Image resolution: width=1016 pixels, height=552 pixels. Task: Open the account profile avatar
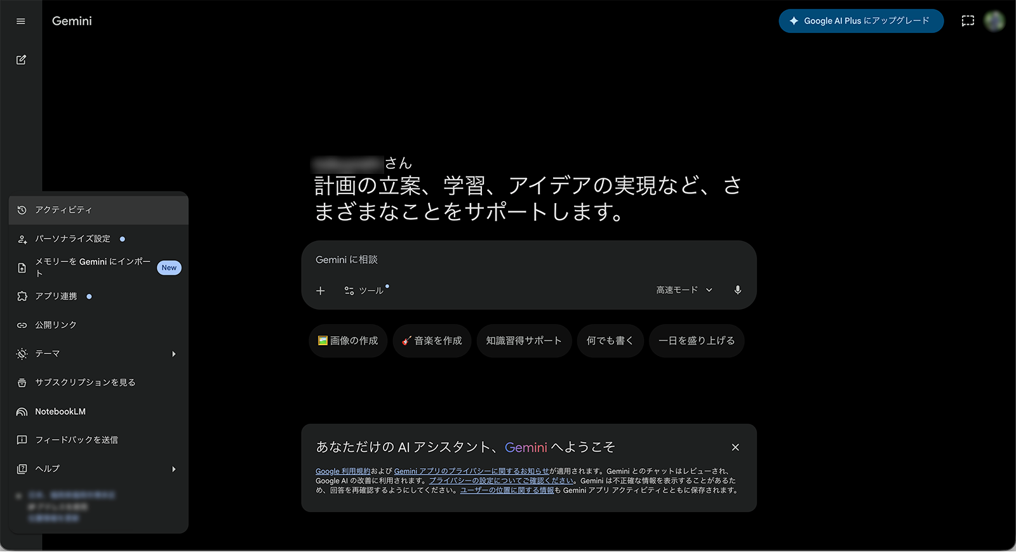(x=994, y=21)
